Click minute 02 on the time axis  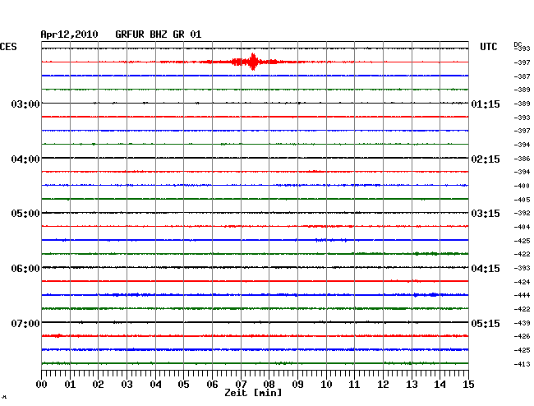coord(98,384)
